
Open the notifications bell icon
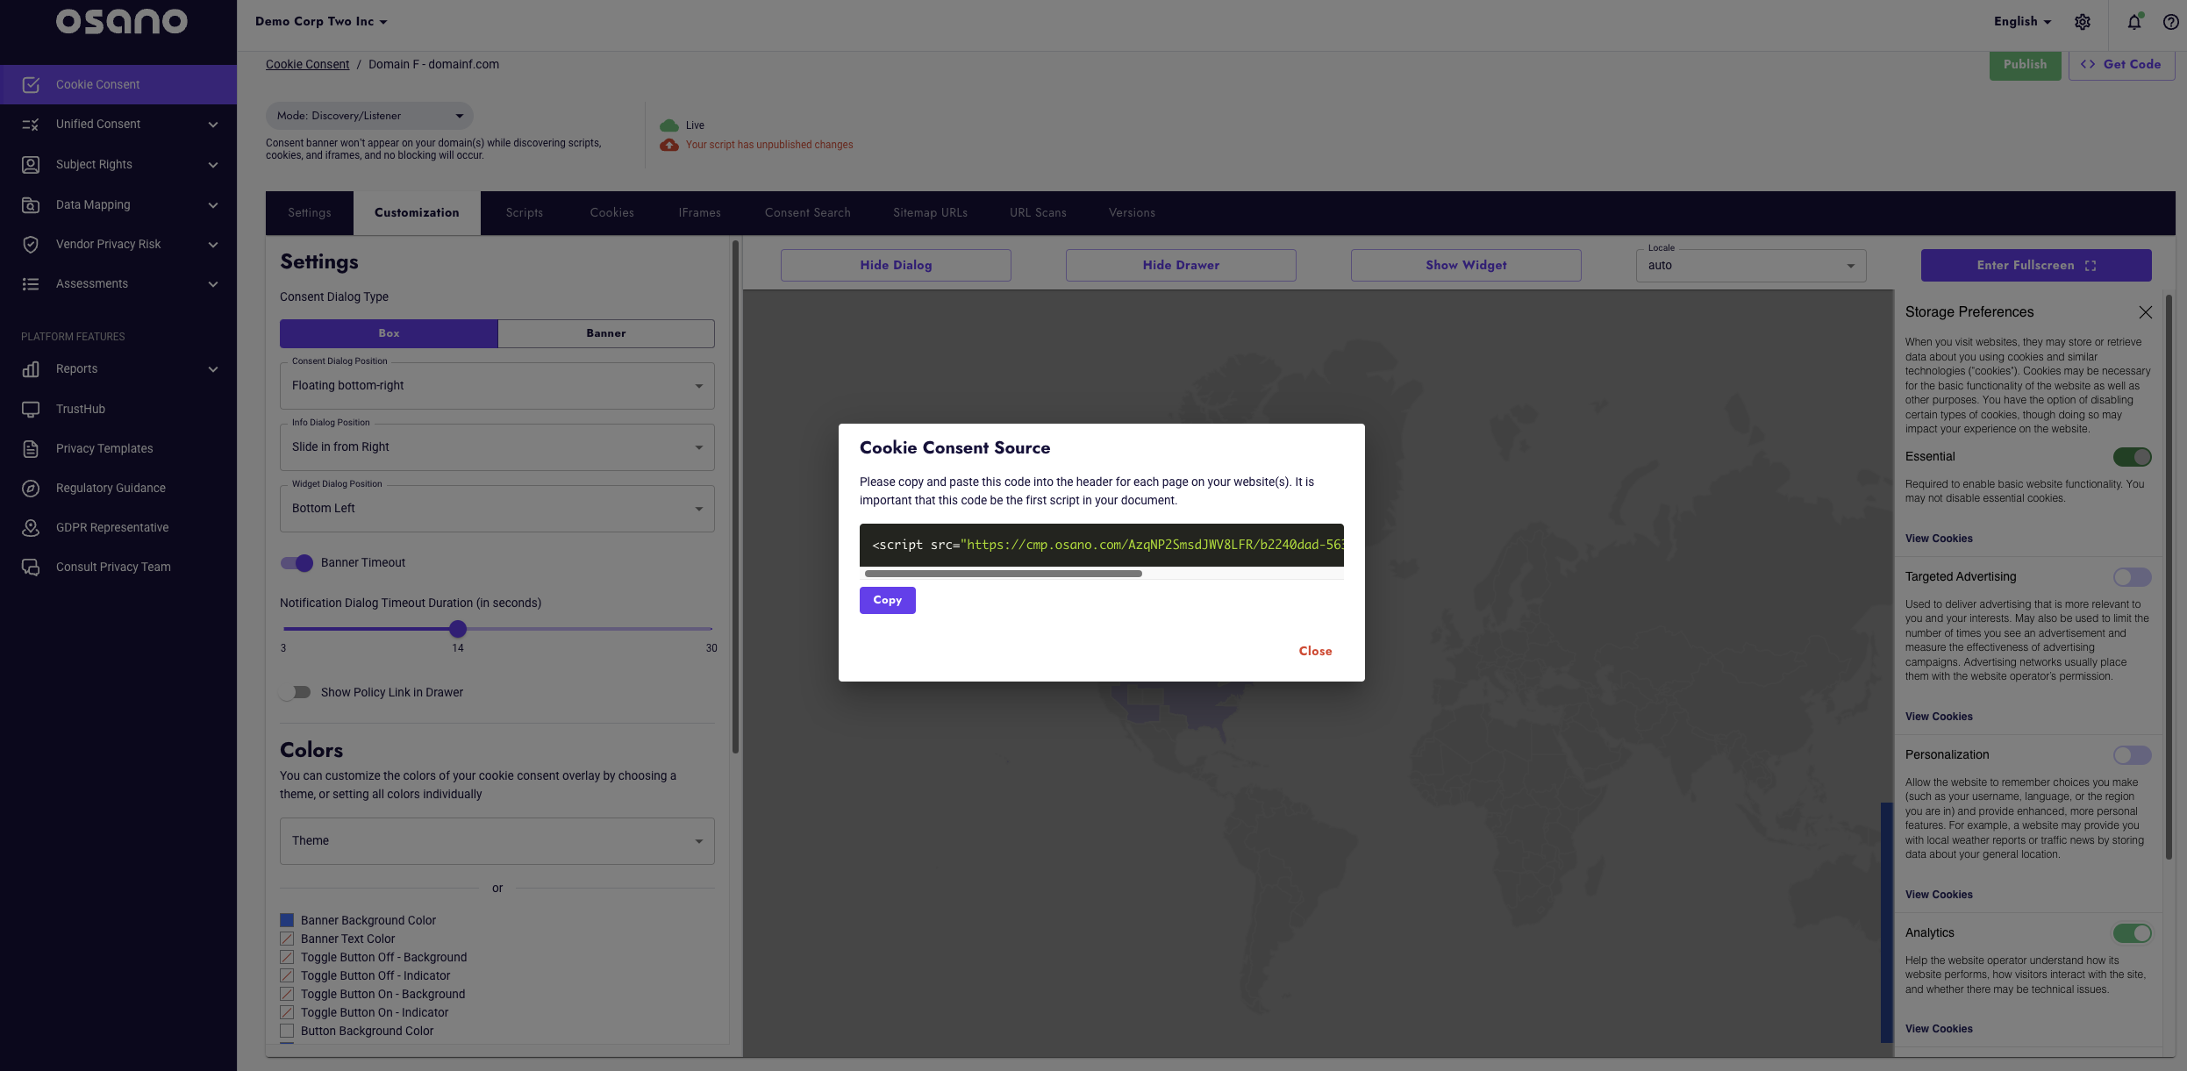(x=2134, y=22)
